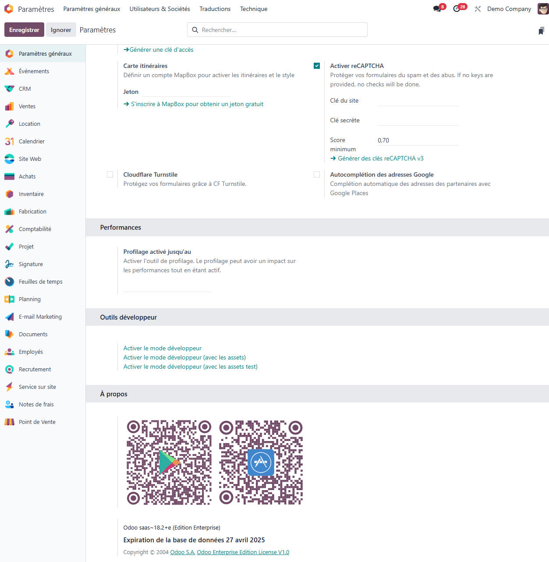549x562 pixels.
Task: Click the Service sur site sidebar icon
Action: tap(10, 387)
